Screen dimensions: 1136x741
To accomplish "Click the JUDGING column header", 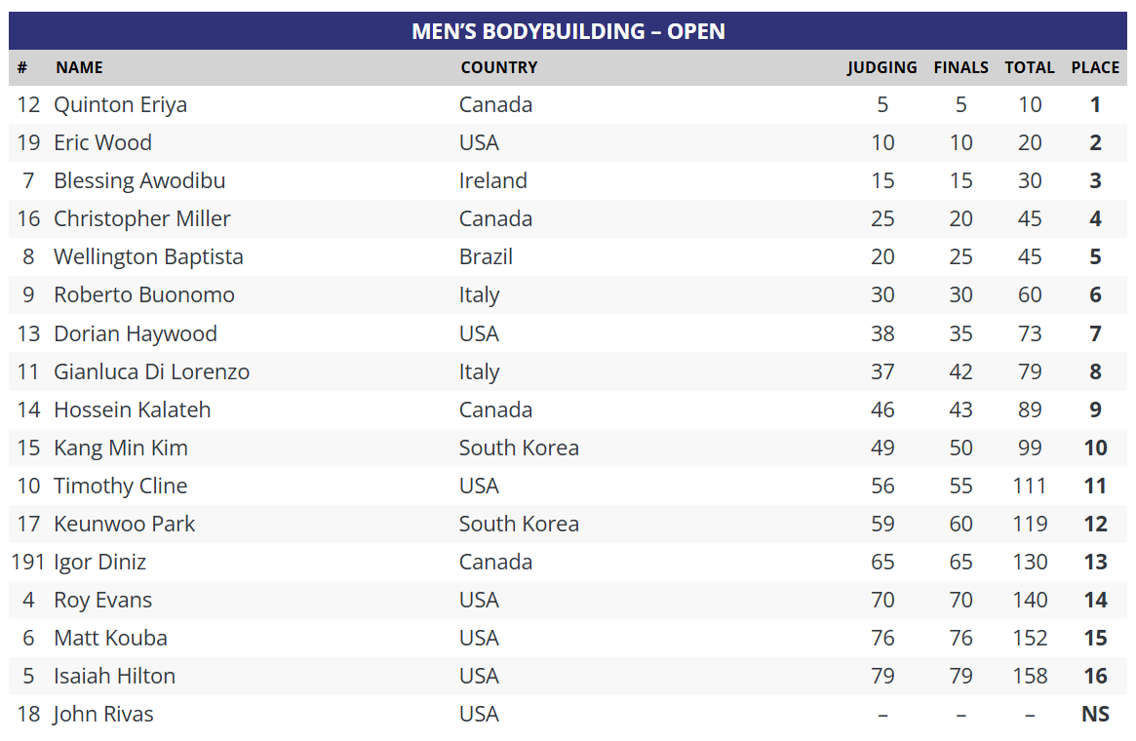I will point(881,67).
